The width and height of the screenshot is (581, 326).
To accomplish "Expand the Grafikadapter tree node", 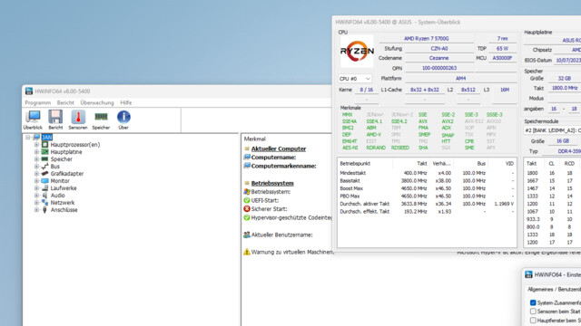I will point(36,173).
